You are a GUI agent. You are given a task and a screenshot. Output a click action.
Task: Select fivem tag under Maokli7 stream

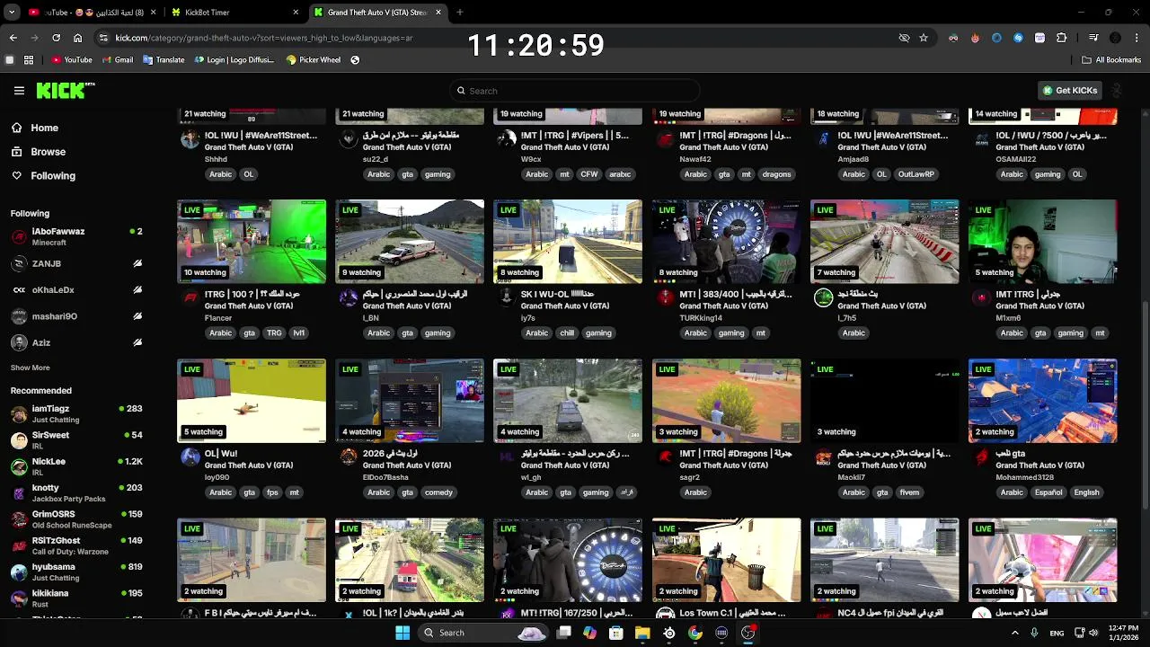point(909,492)
